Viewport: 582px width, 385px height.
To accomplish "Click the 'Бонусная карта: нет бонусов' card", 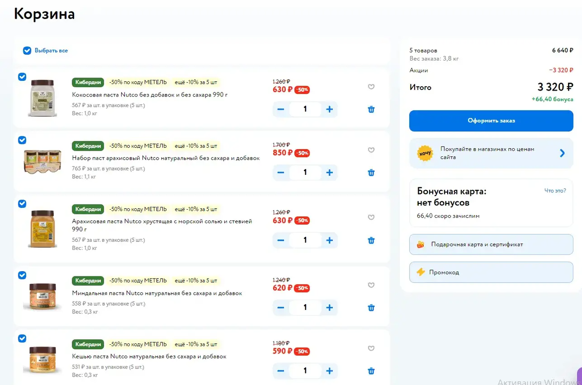I will [x=491, y=203].
